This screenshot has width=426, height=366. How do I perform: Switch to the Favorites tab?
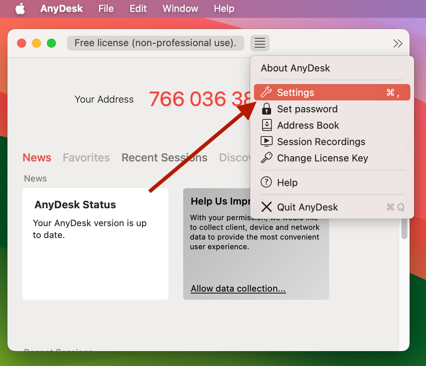click(x=86, y=157)
